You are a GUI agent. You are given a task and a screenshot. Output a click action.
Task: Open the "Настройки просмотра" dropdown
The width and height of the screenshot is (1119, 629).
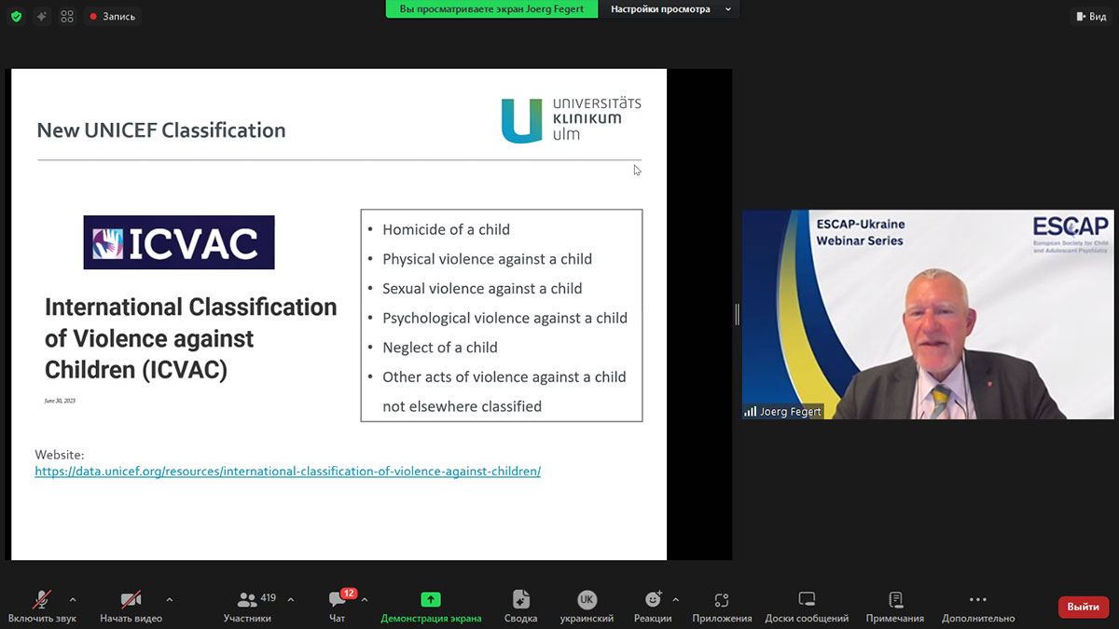click(x=670, y=9)
